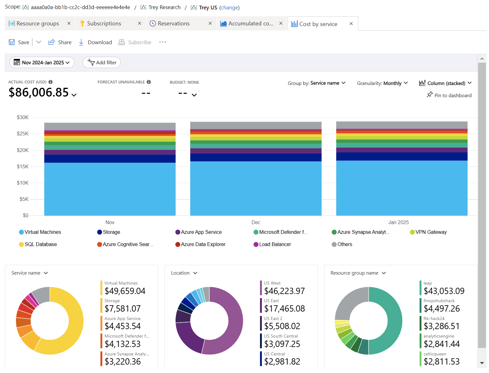
Task: Close the Cost by service tab
Action: [x=351, y=24]
